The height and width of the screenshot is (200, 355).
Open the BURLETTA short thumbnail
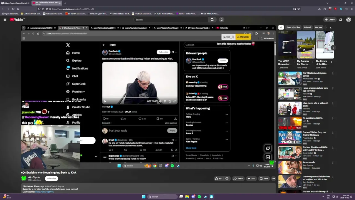click(287, 45)
